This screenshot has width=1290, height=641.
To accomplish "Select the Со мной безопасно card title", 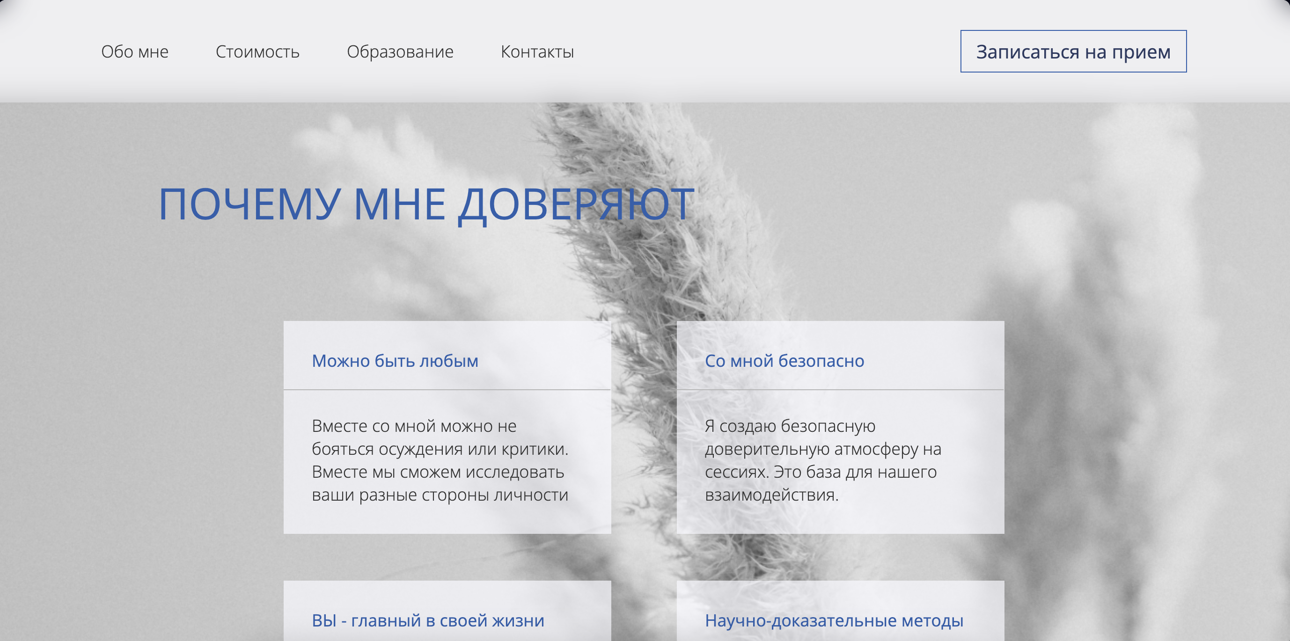I will point(784,361).
